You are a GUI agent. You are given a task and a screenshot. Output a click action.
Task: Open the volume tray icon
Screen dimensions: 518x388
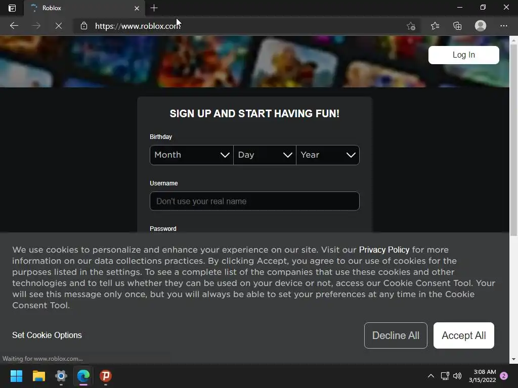[x=457, y=376]
